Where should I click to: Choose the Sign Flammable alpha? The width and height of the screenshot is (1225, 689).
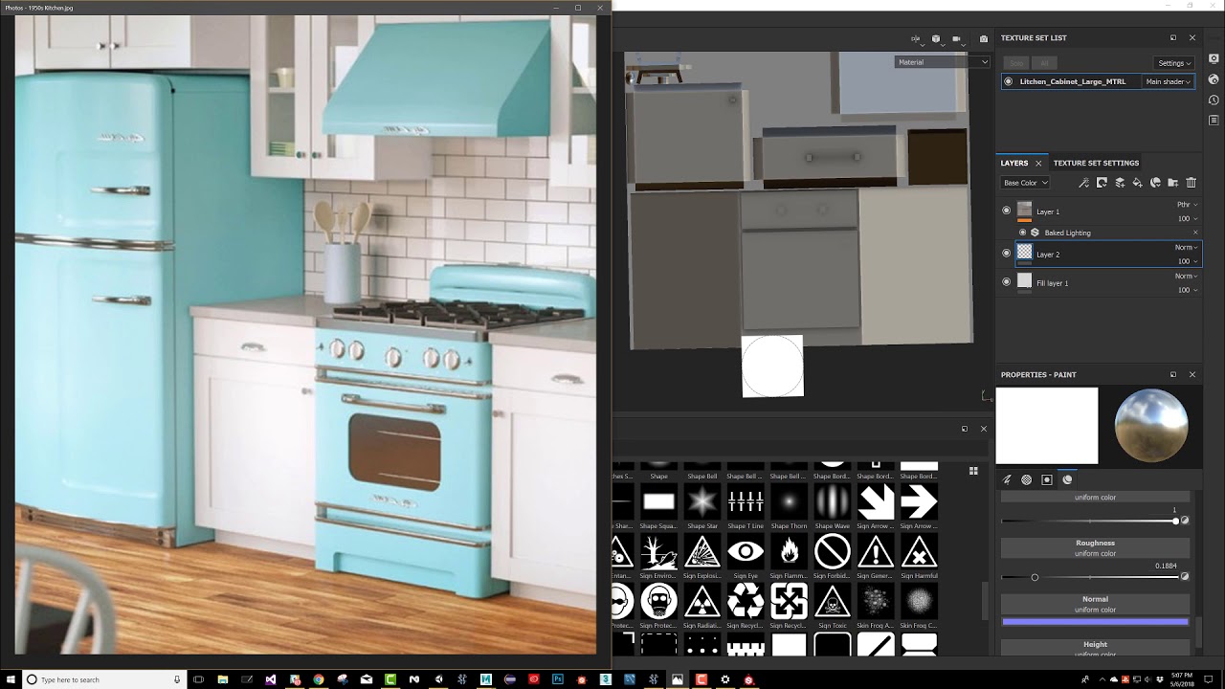tap(789, 551)
